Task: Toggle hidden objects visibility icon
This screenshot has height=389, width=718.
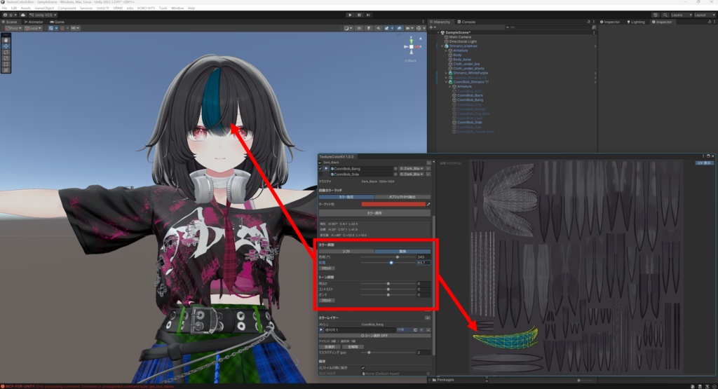Action: pyautogui.click(x=399, y=28)
